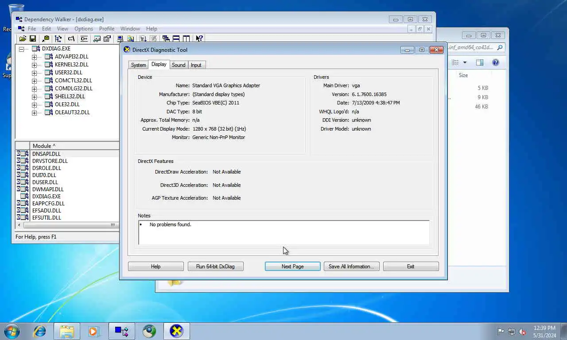Click Run 64-bit DxDiag button
This screenshot has height=340, width=567.
[215, 267]
